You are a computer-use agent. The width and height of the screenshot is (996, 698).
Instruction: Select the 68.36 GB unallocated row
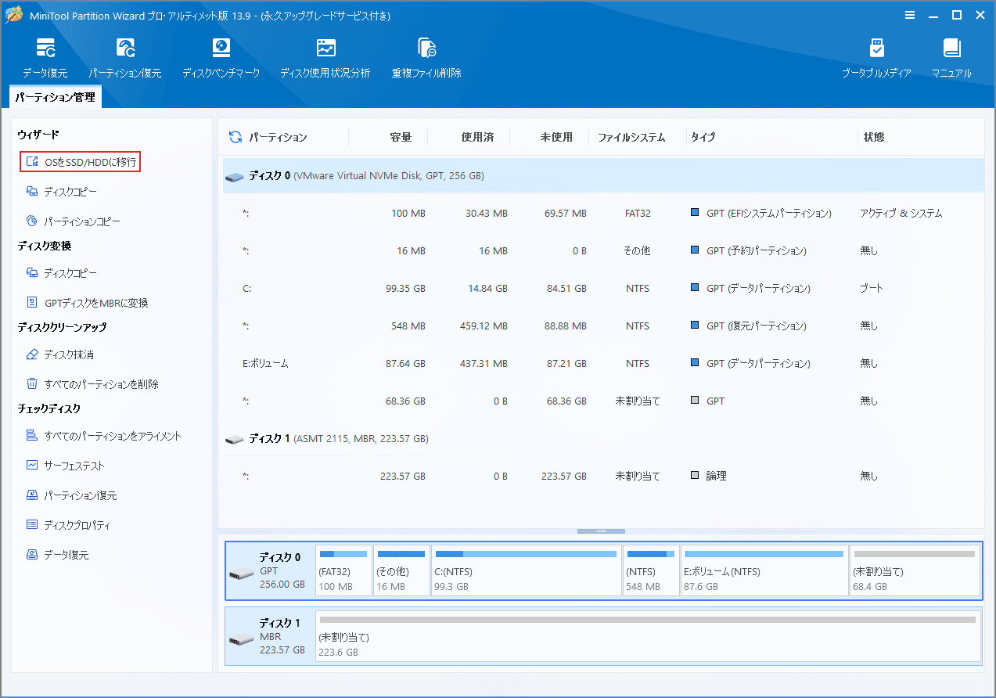point(603,401)
